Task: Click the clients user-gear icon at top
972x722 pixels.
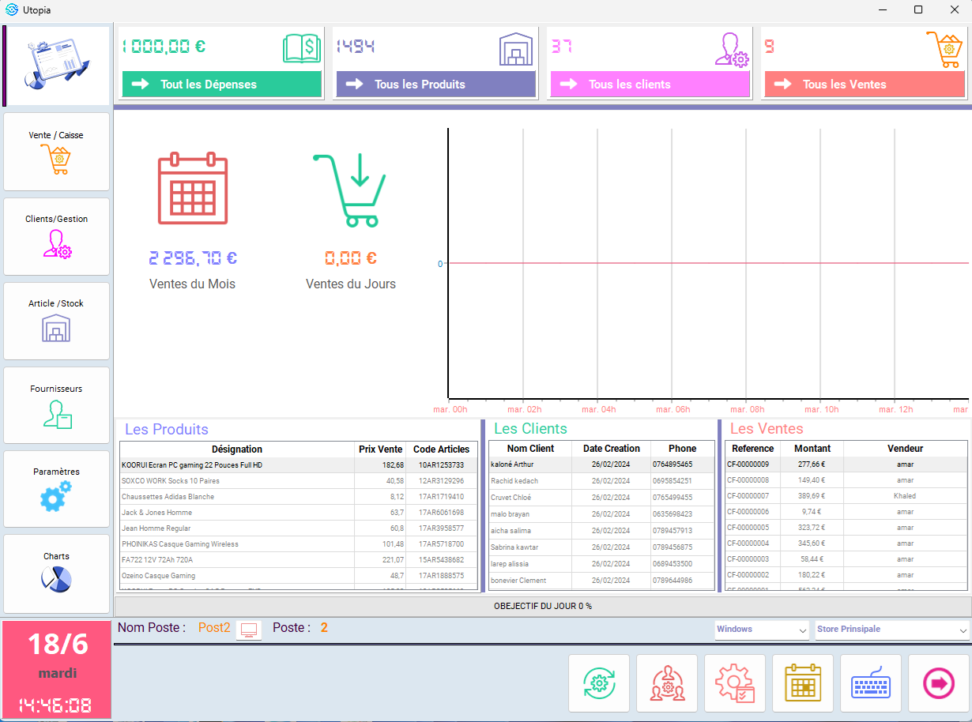Action: coord(731,49)
